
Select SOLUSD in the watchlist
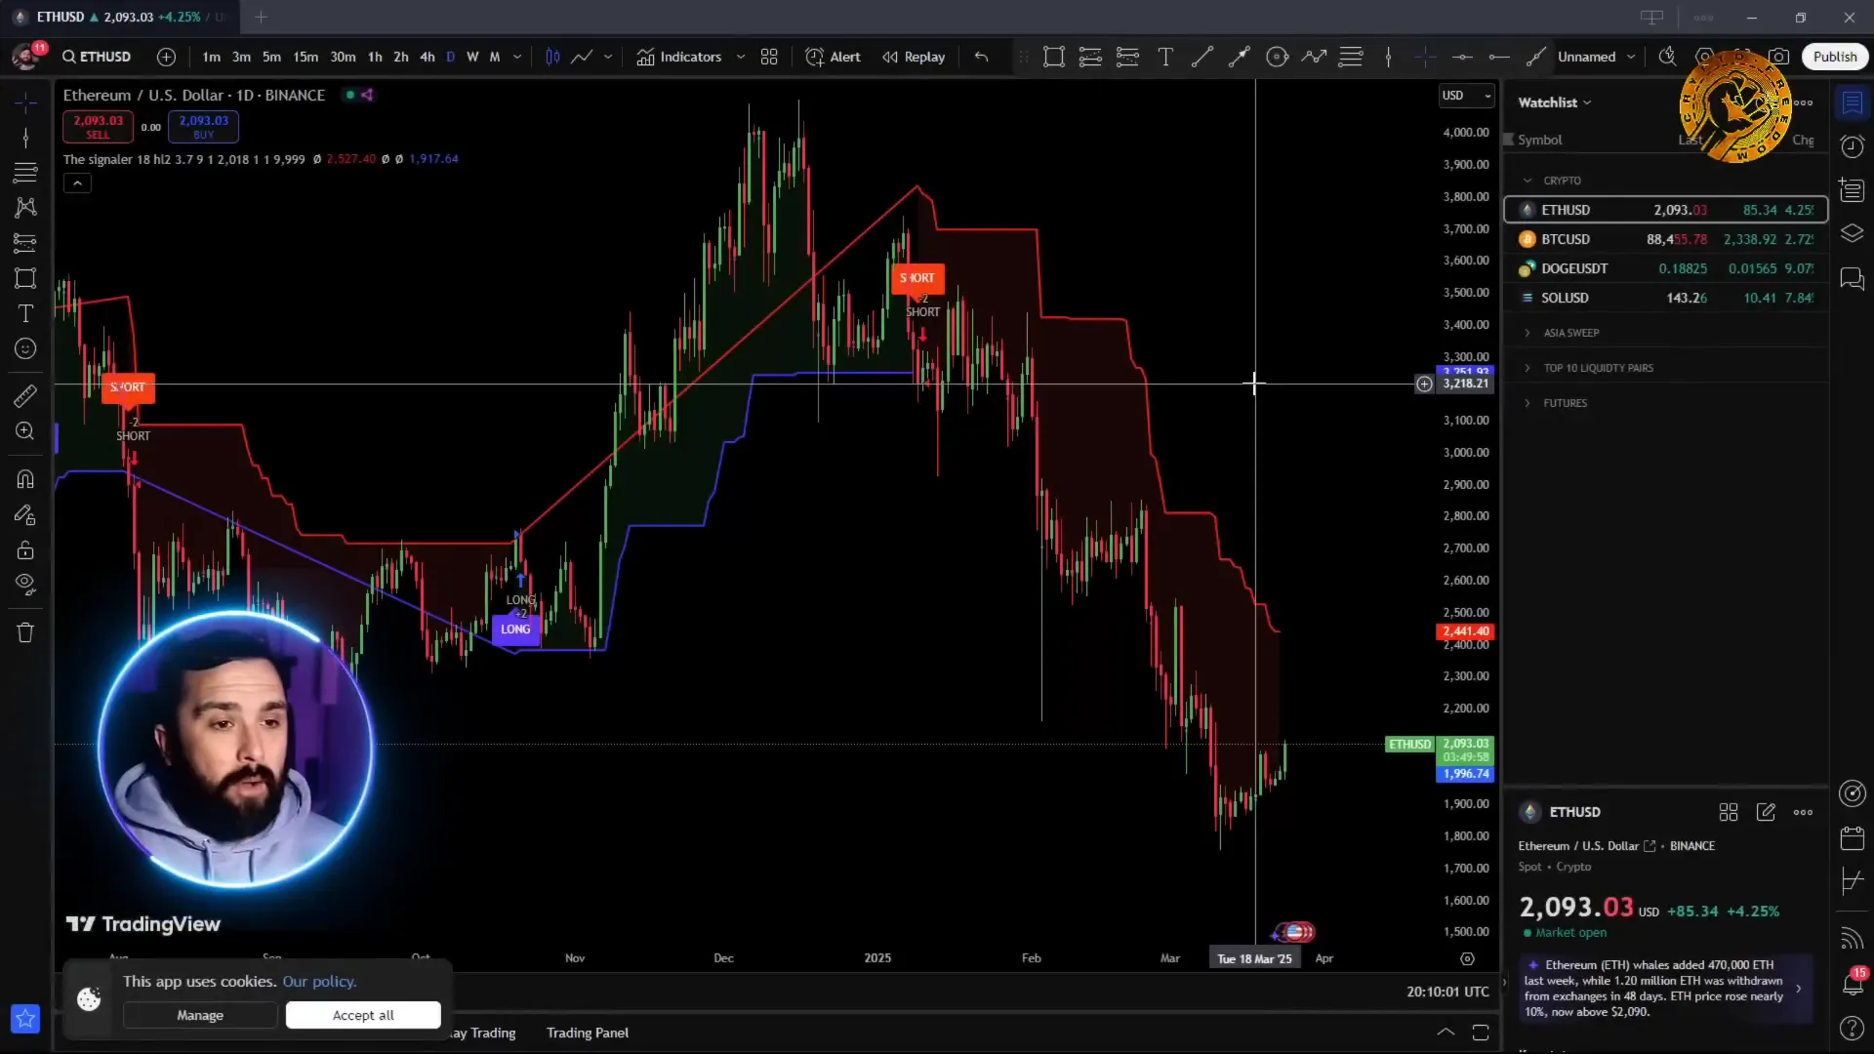point(1666,298)
